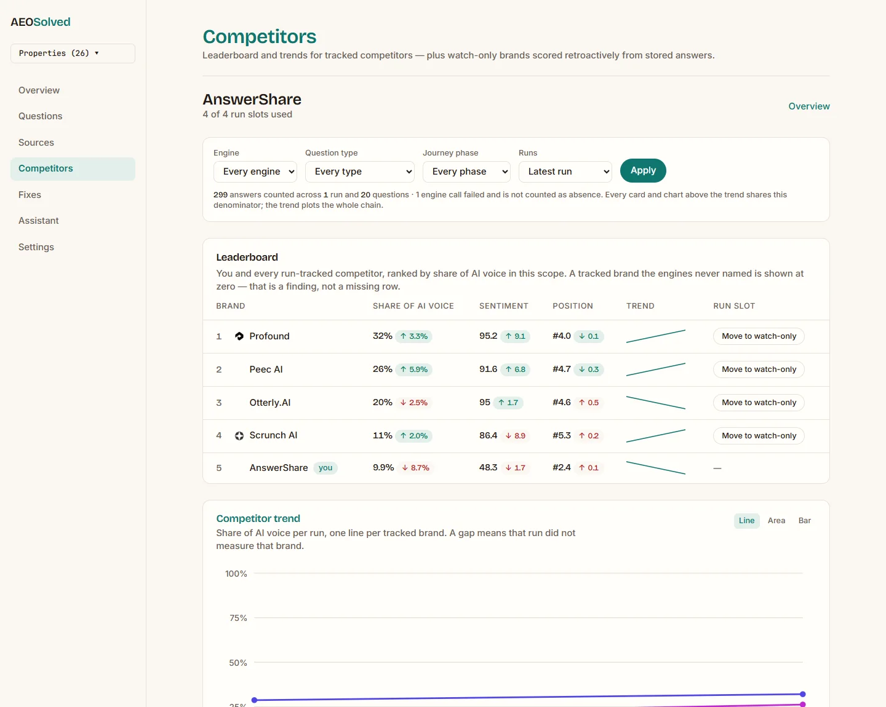Move Peec AI to watch-only

(759, 369)
